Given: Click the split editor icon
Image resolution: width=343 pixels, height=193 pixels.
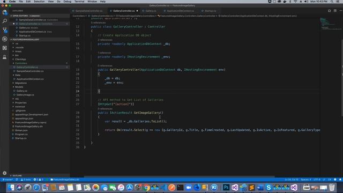Looking at the screenshot, I should point(335,11).
